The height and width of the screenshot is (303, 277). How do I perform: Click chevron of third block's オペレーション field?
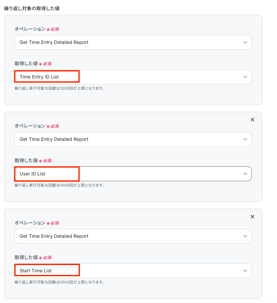point(245,236)
